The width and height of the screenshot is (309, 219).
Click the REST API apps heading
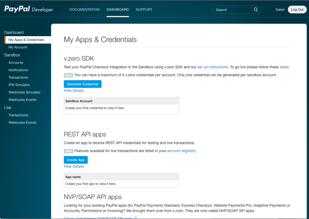(85, 134)
